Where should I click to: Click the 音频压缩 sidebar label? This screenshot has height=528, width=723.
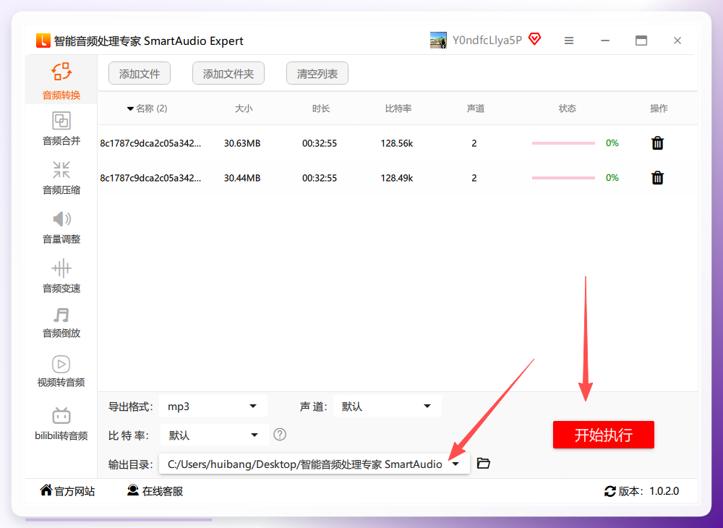[x=61, y=190]
